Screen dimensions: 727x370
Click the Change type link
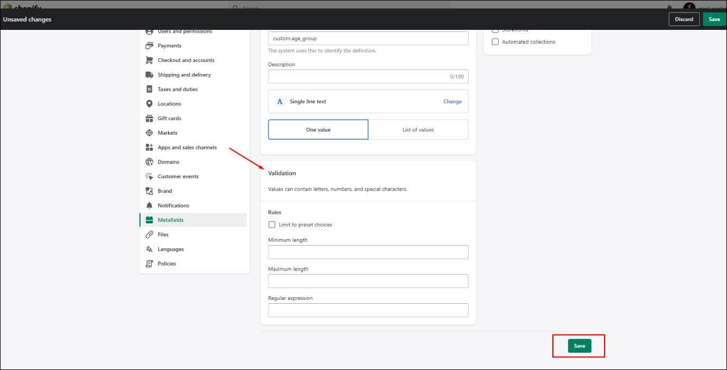pos(452,102)
